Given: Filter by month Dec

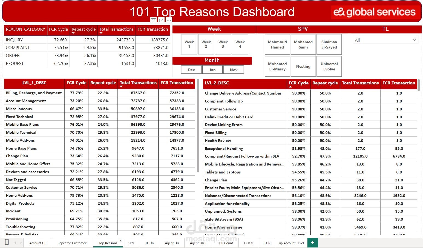Looking at the screenshot, I should tap(191, 70).
